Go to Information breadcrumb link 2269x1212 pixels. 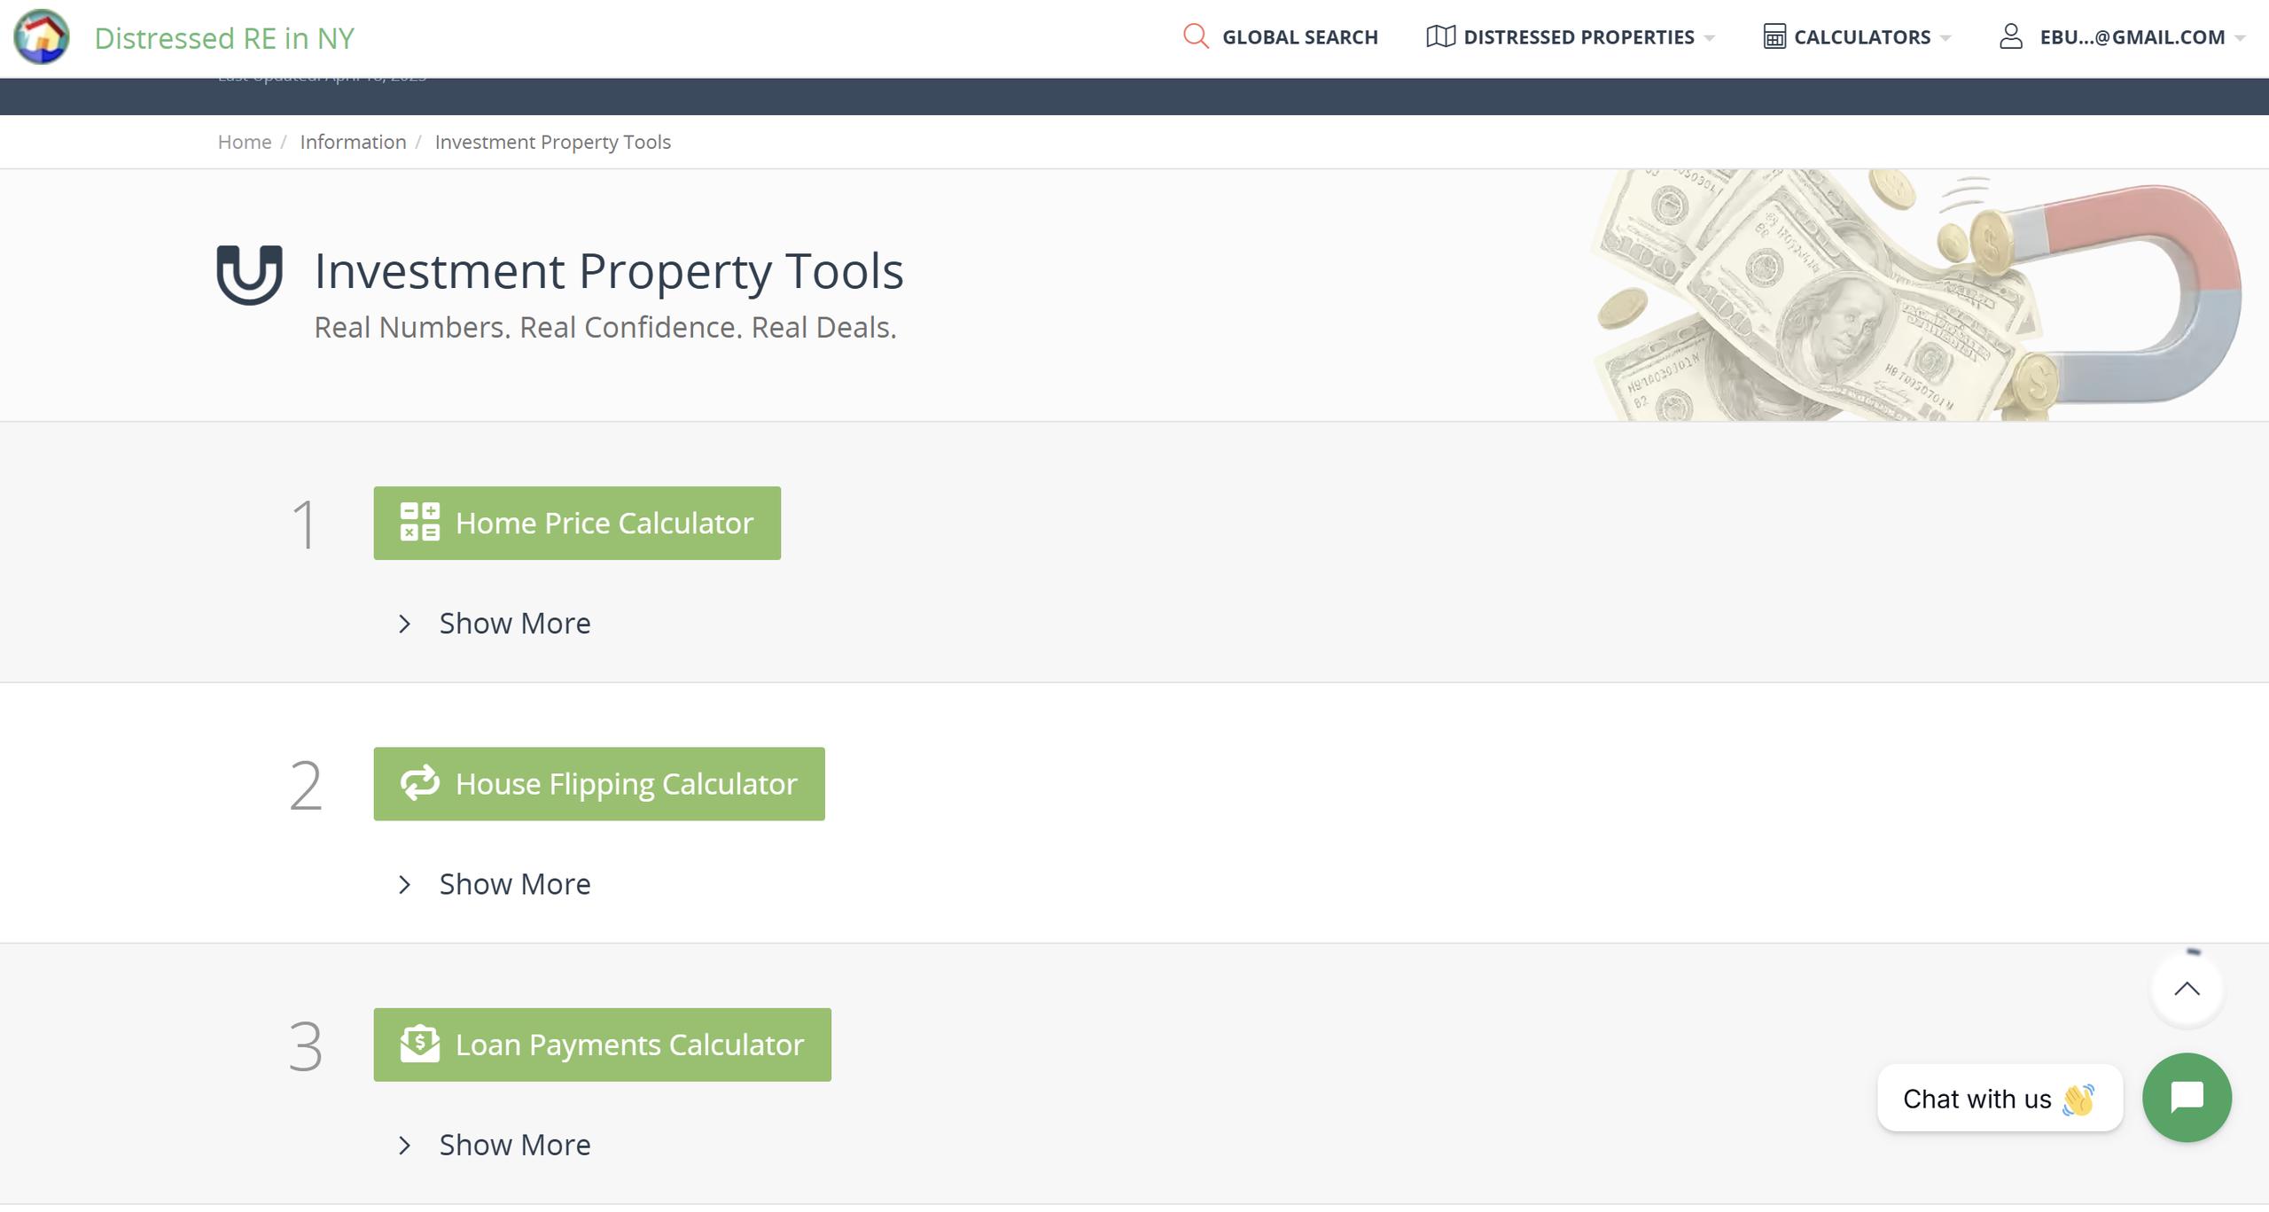click(353, 142)
